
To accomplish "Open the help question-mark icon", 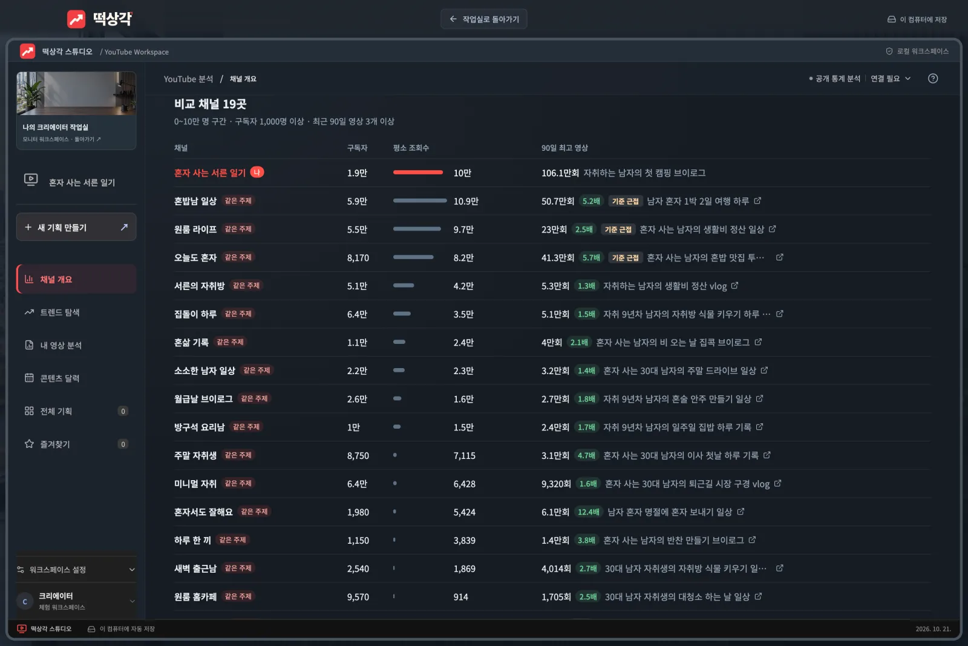I will pyautogui.click(x=933, y=79).
